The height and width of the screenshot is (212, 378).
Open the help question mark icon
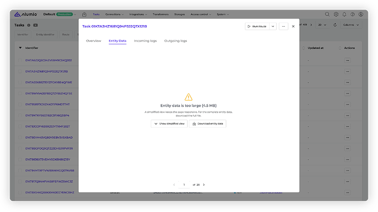click(x=352, y=14)
